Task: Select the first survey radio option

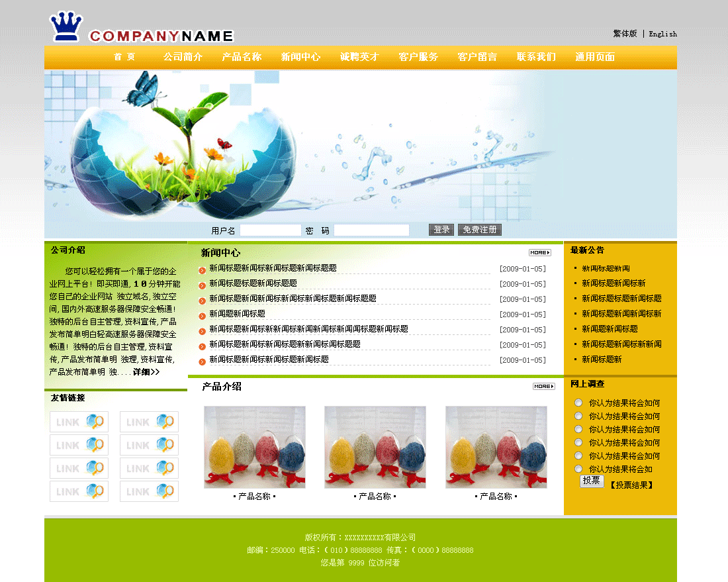Action: point(578,403)
